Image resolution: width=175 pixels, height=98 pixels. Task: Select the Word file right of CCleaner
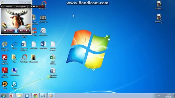click(x=43, y=32)
